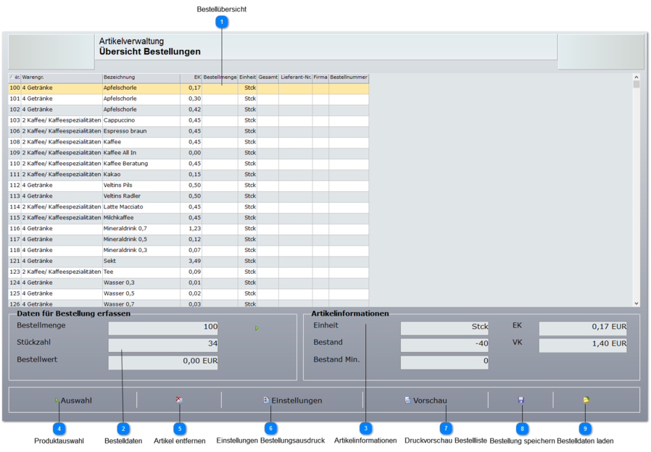The height and width of the screenshot is (452, 651).
Task: Click the Auswahl product selection button
Action: tap(73, 400)
